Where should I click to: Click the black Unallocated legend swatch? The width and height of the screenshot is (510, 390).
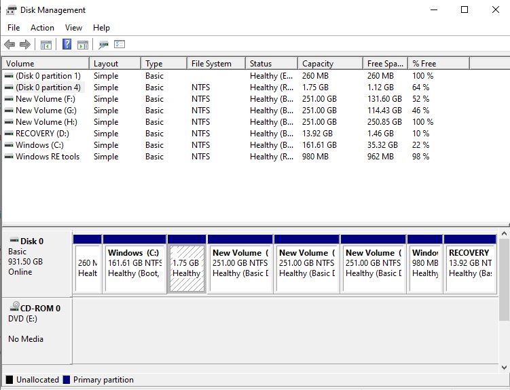[x=10, y=380]
